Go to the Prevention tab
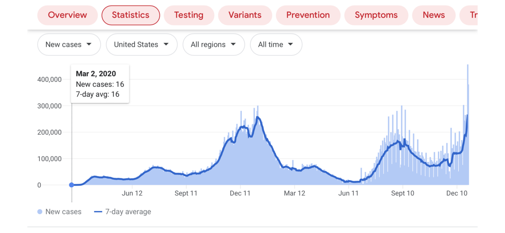Screen dimensions: 505x233 click(308, 15)
